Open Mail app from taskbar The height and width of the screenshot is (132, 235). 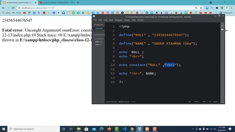tap(94, 129)
